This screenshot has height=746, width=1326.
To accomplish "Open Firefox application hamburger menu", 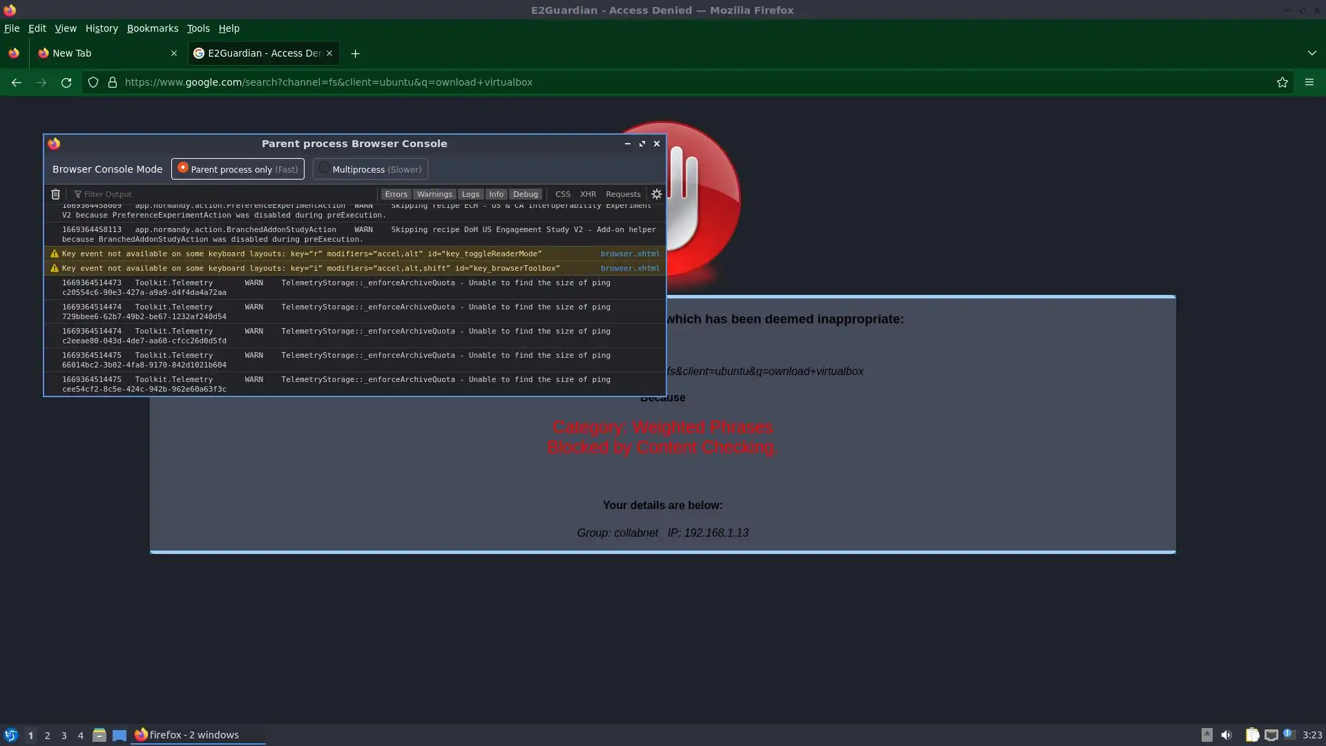I will (x=1309, y=82).
